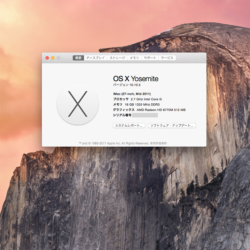Click the バージョン 10.10.5 text
The height and width of the screenshot is (250, 250).
[x=127, y=85]
